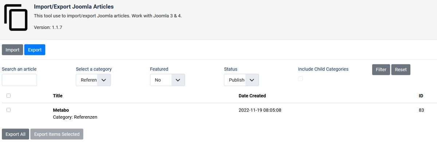Open the category dropdown arrow
437x143 pixels.
point(104,80)
